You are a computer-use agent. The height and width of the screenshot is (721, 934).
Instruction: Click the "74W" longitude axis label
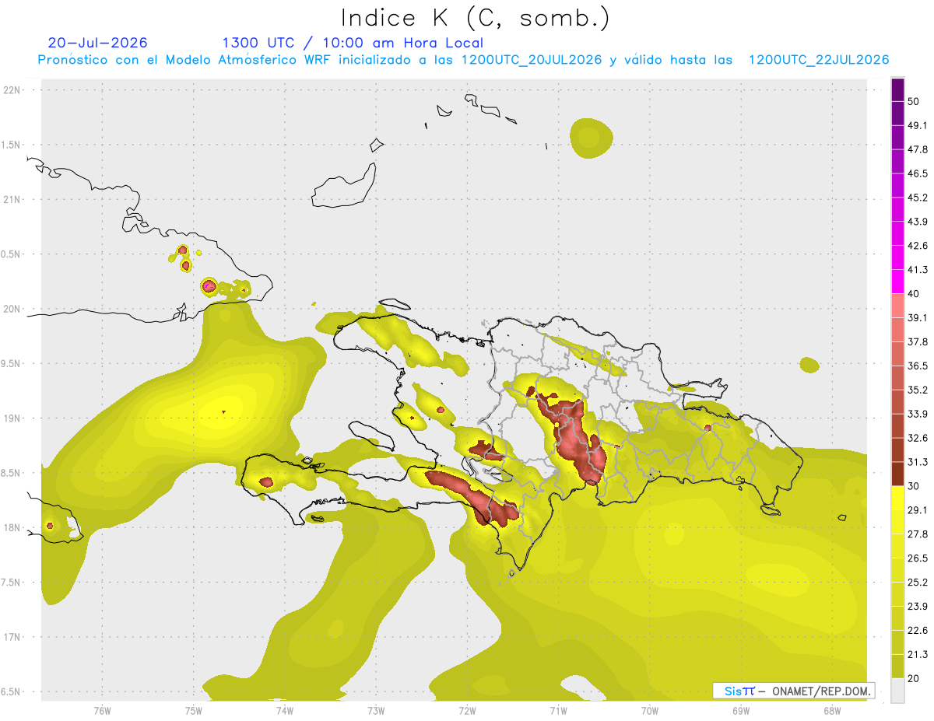tap(284, 710)
